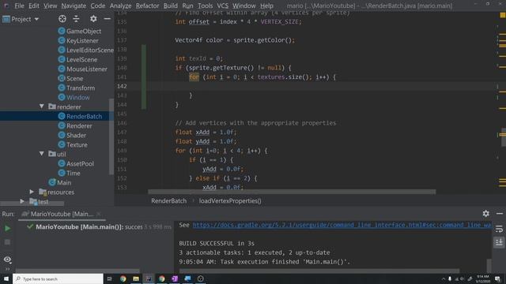Click RenderBatch in the breadcrumb bar

pos(168,201)
